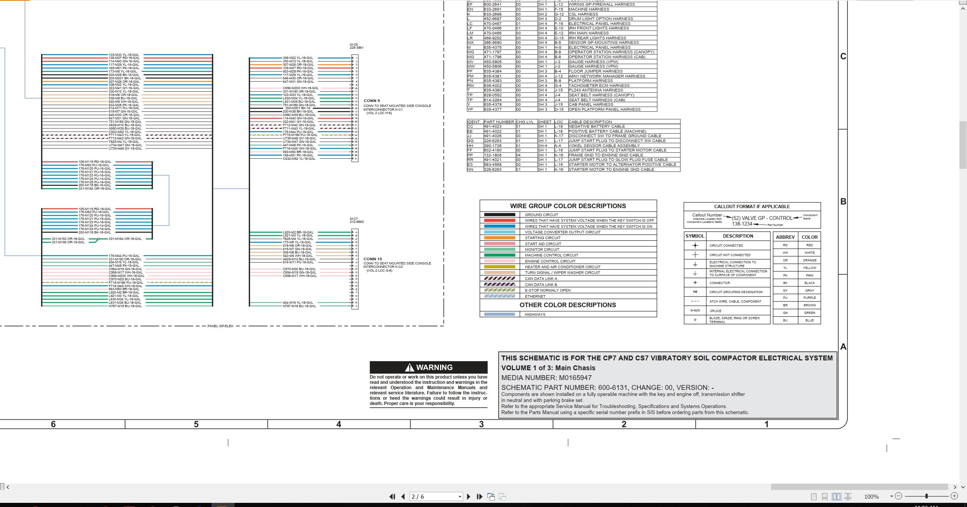The height and width of the screenshot is (507, 967).
Task: Click the vertical scrollbar thumb
Action: pos(963,145)
